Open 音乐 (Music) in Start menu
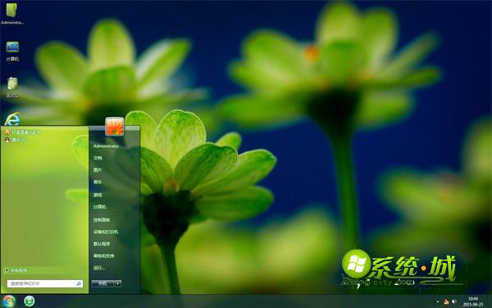This screenshot has width=492, height=308. click(98, 182)
